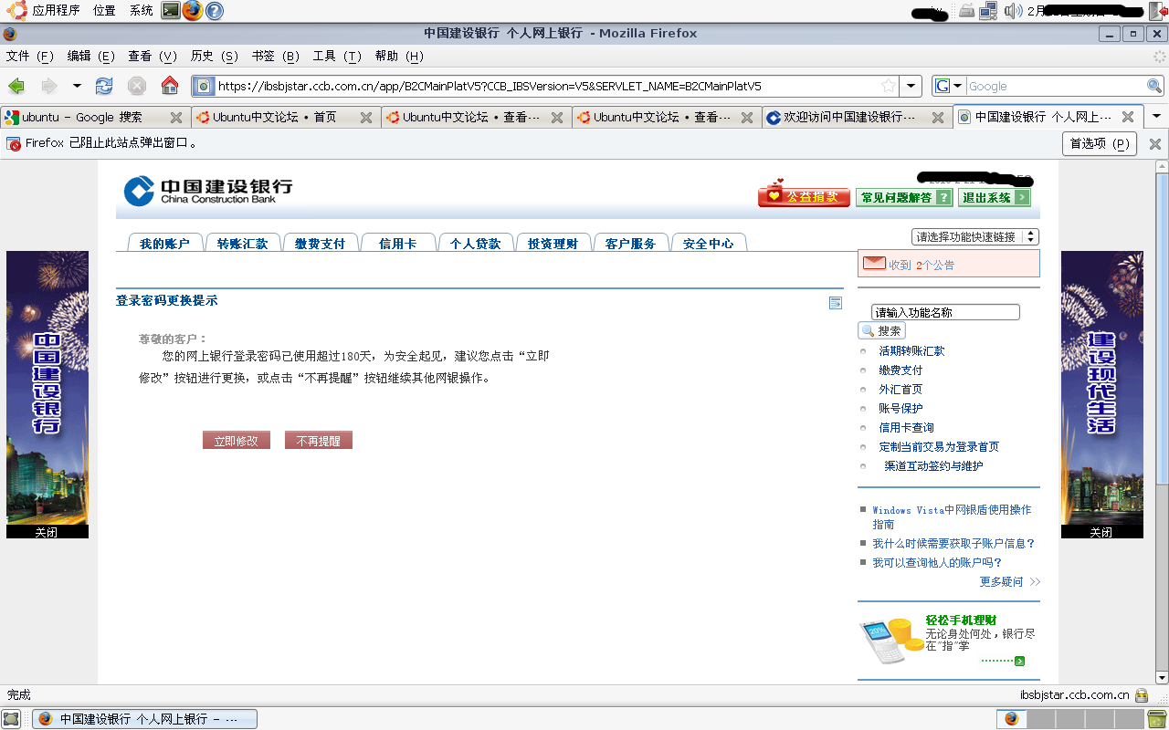The width and height of the screenshot is (1169, 730).
Task: Close the left 中国建设银行 banner ad
Action: click(47, 532)
